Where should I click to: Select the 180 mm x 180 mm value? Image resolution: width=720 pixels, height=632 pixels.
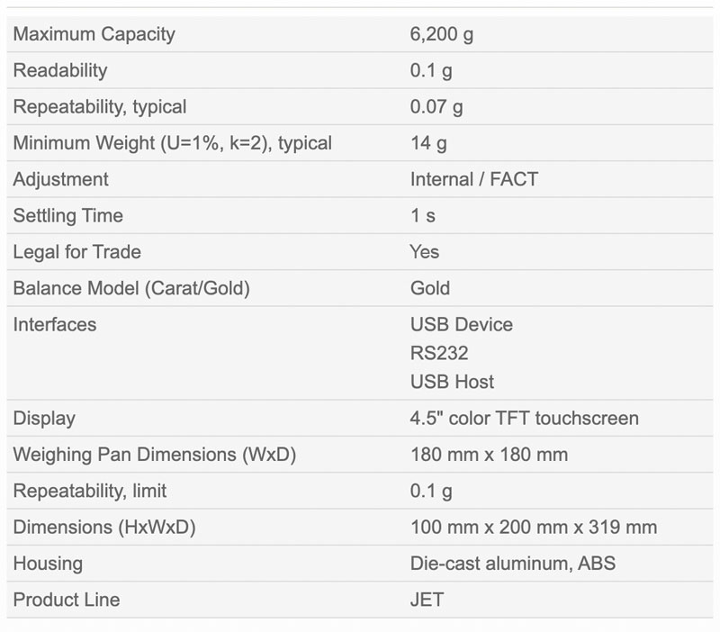coord(489,455)
